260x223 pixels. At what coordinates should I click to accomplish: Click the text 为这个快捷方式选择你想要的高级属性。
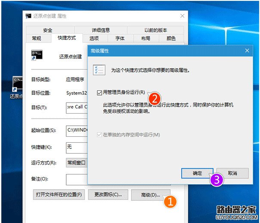(x=150, y=70)
